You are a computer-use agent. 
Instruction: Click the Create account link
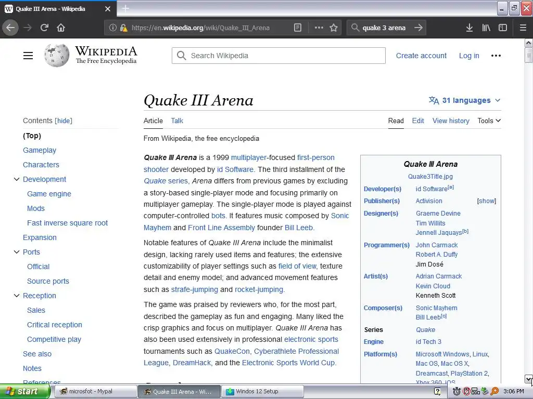tap(421, 56)
